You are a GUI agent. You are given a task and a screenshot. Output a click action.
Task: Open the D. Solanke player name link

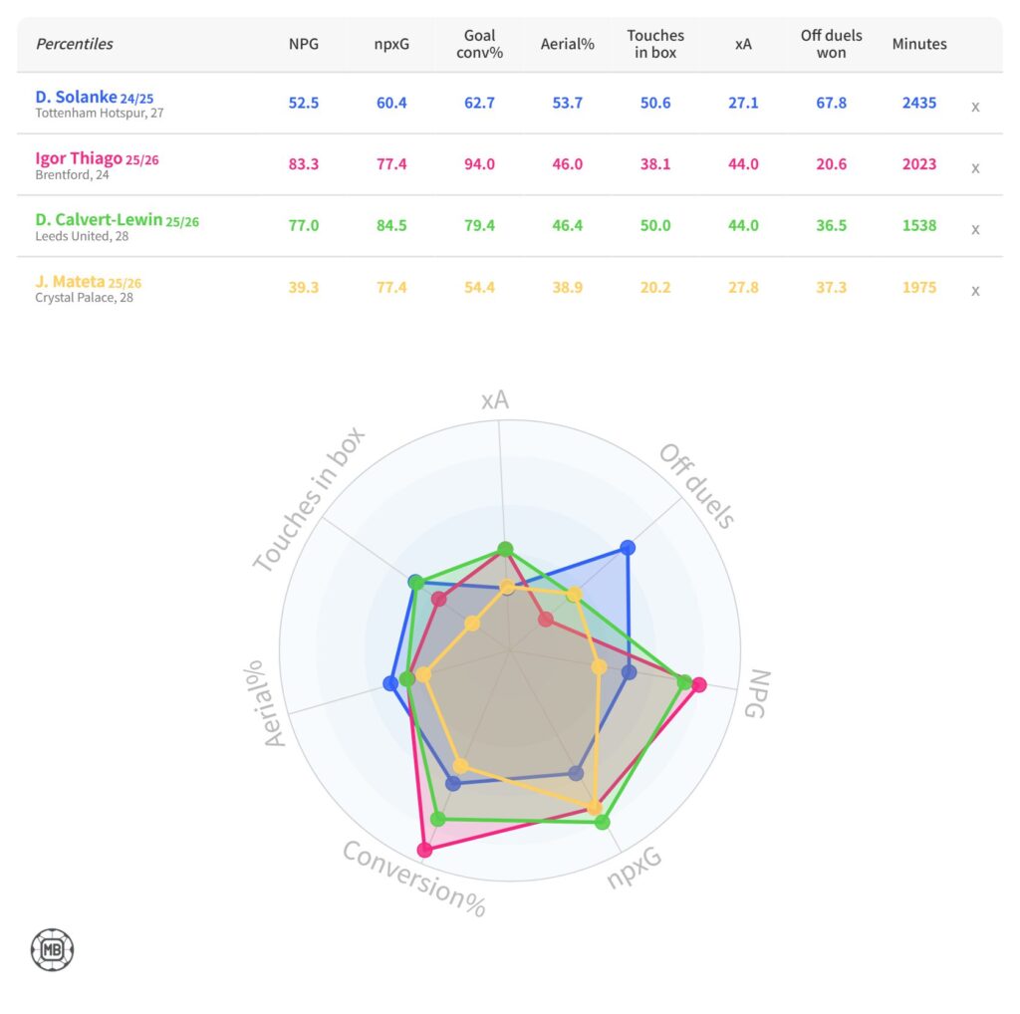[76, 97]
